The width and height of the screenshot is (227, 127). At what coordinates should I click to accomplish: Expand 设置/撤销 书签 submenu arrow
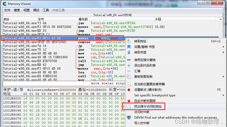pyautogui.click(x=223, y=47)
